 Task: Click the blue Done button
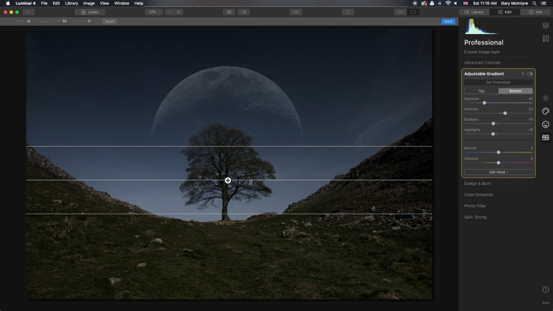pos(448,21)
